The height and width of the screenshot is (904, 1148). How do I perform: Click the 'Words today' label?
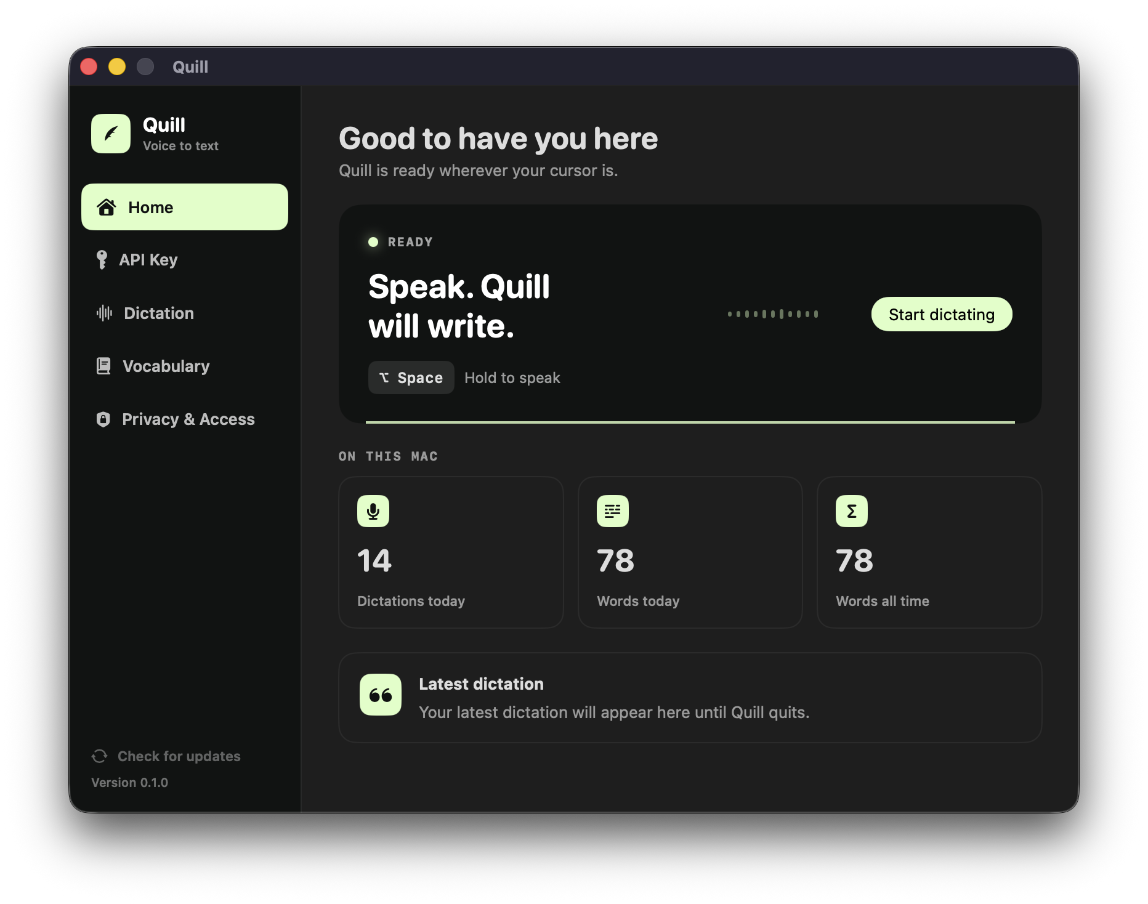coord(638,601)
